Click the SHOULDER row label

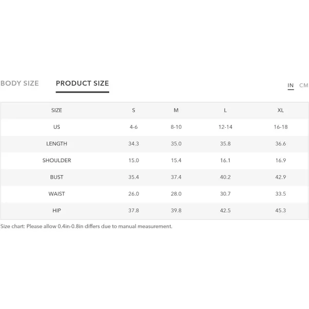(57, 160)
